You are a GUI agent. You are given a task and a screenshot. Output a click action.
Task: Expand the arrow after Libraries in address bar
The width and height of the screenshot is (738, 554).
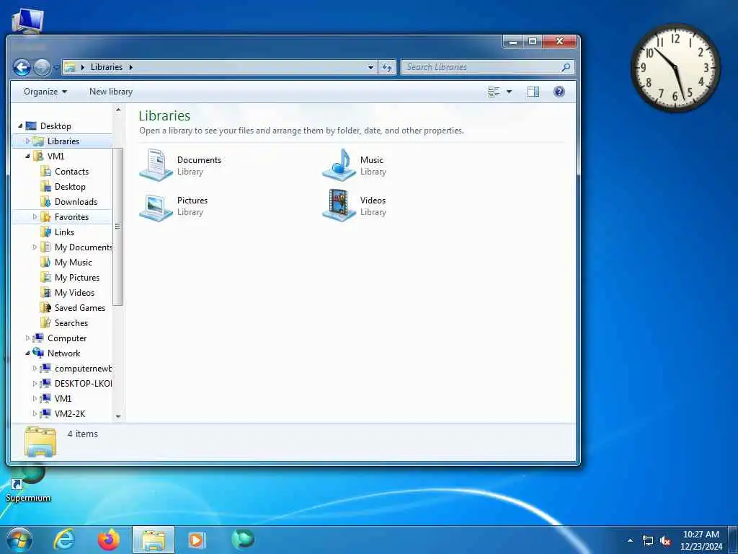[x=131, y=67]
